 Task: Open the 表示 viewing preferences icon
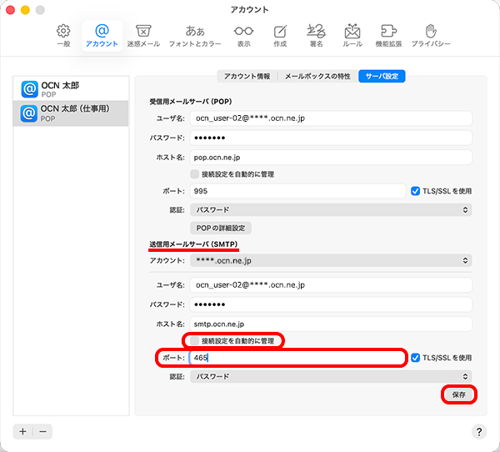[x=243, y=35]
